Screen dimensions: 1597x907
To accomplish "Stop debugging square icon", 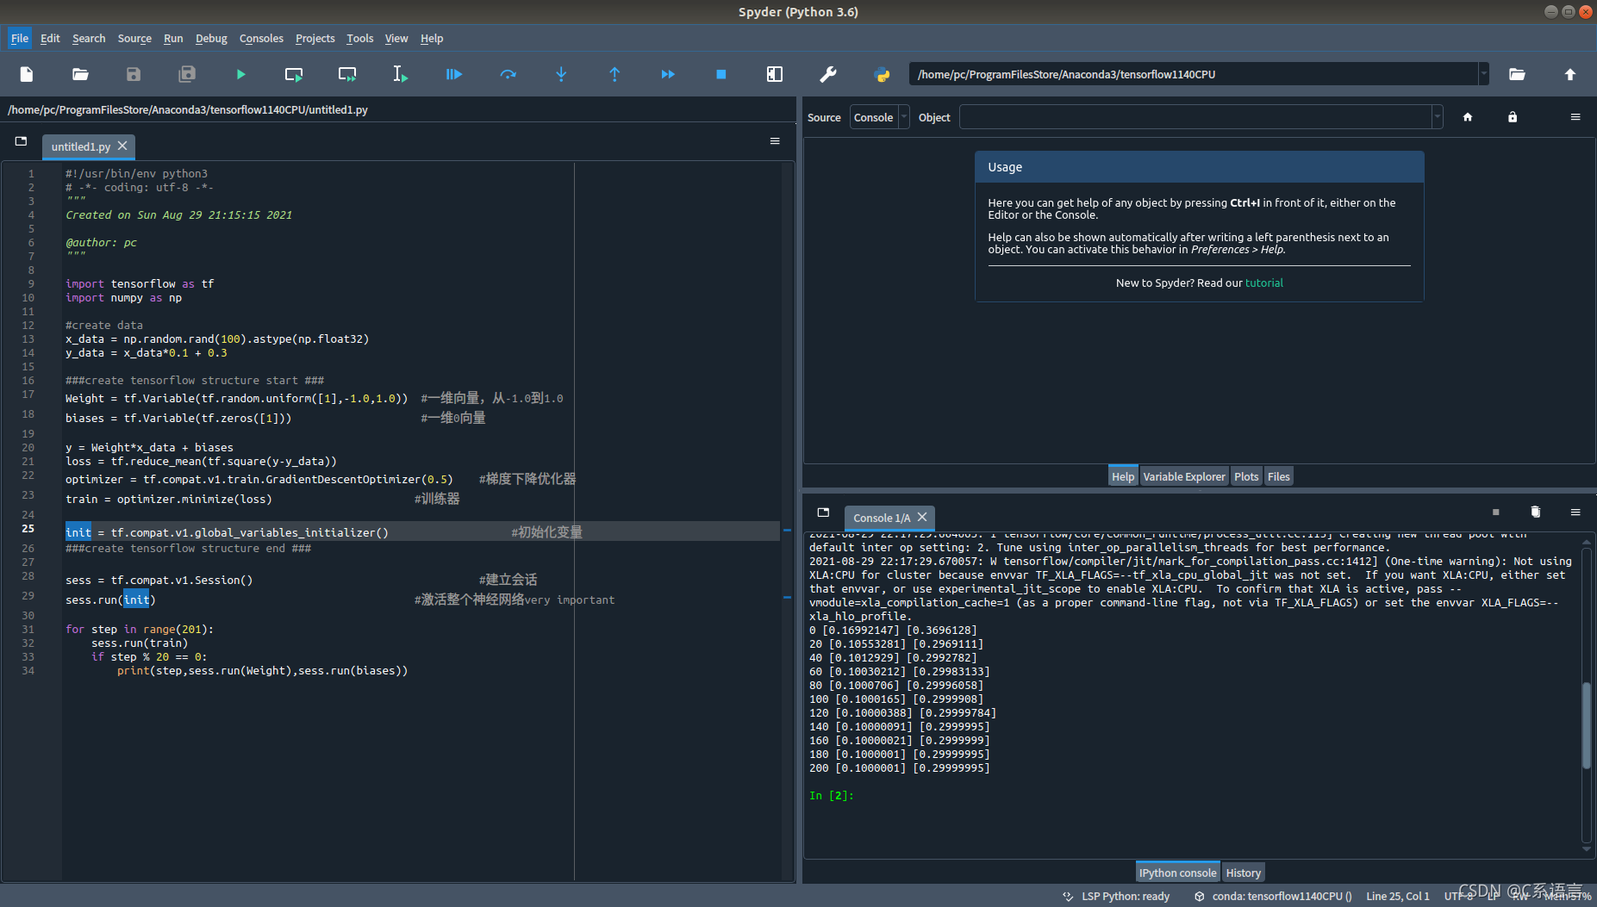I will pos(721,74).
